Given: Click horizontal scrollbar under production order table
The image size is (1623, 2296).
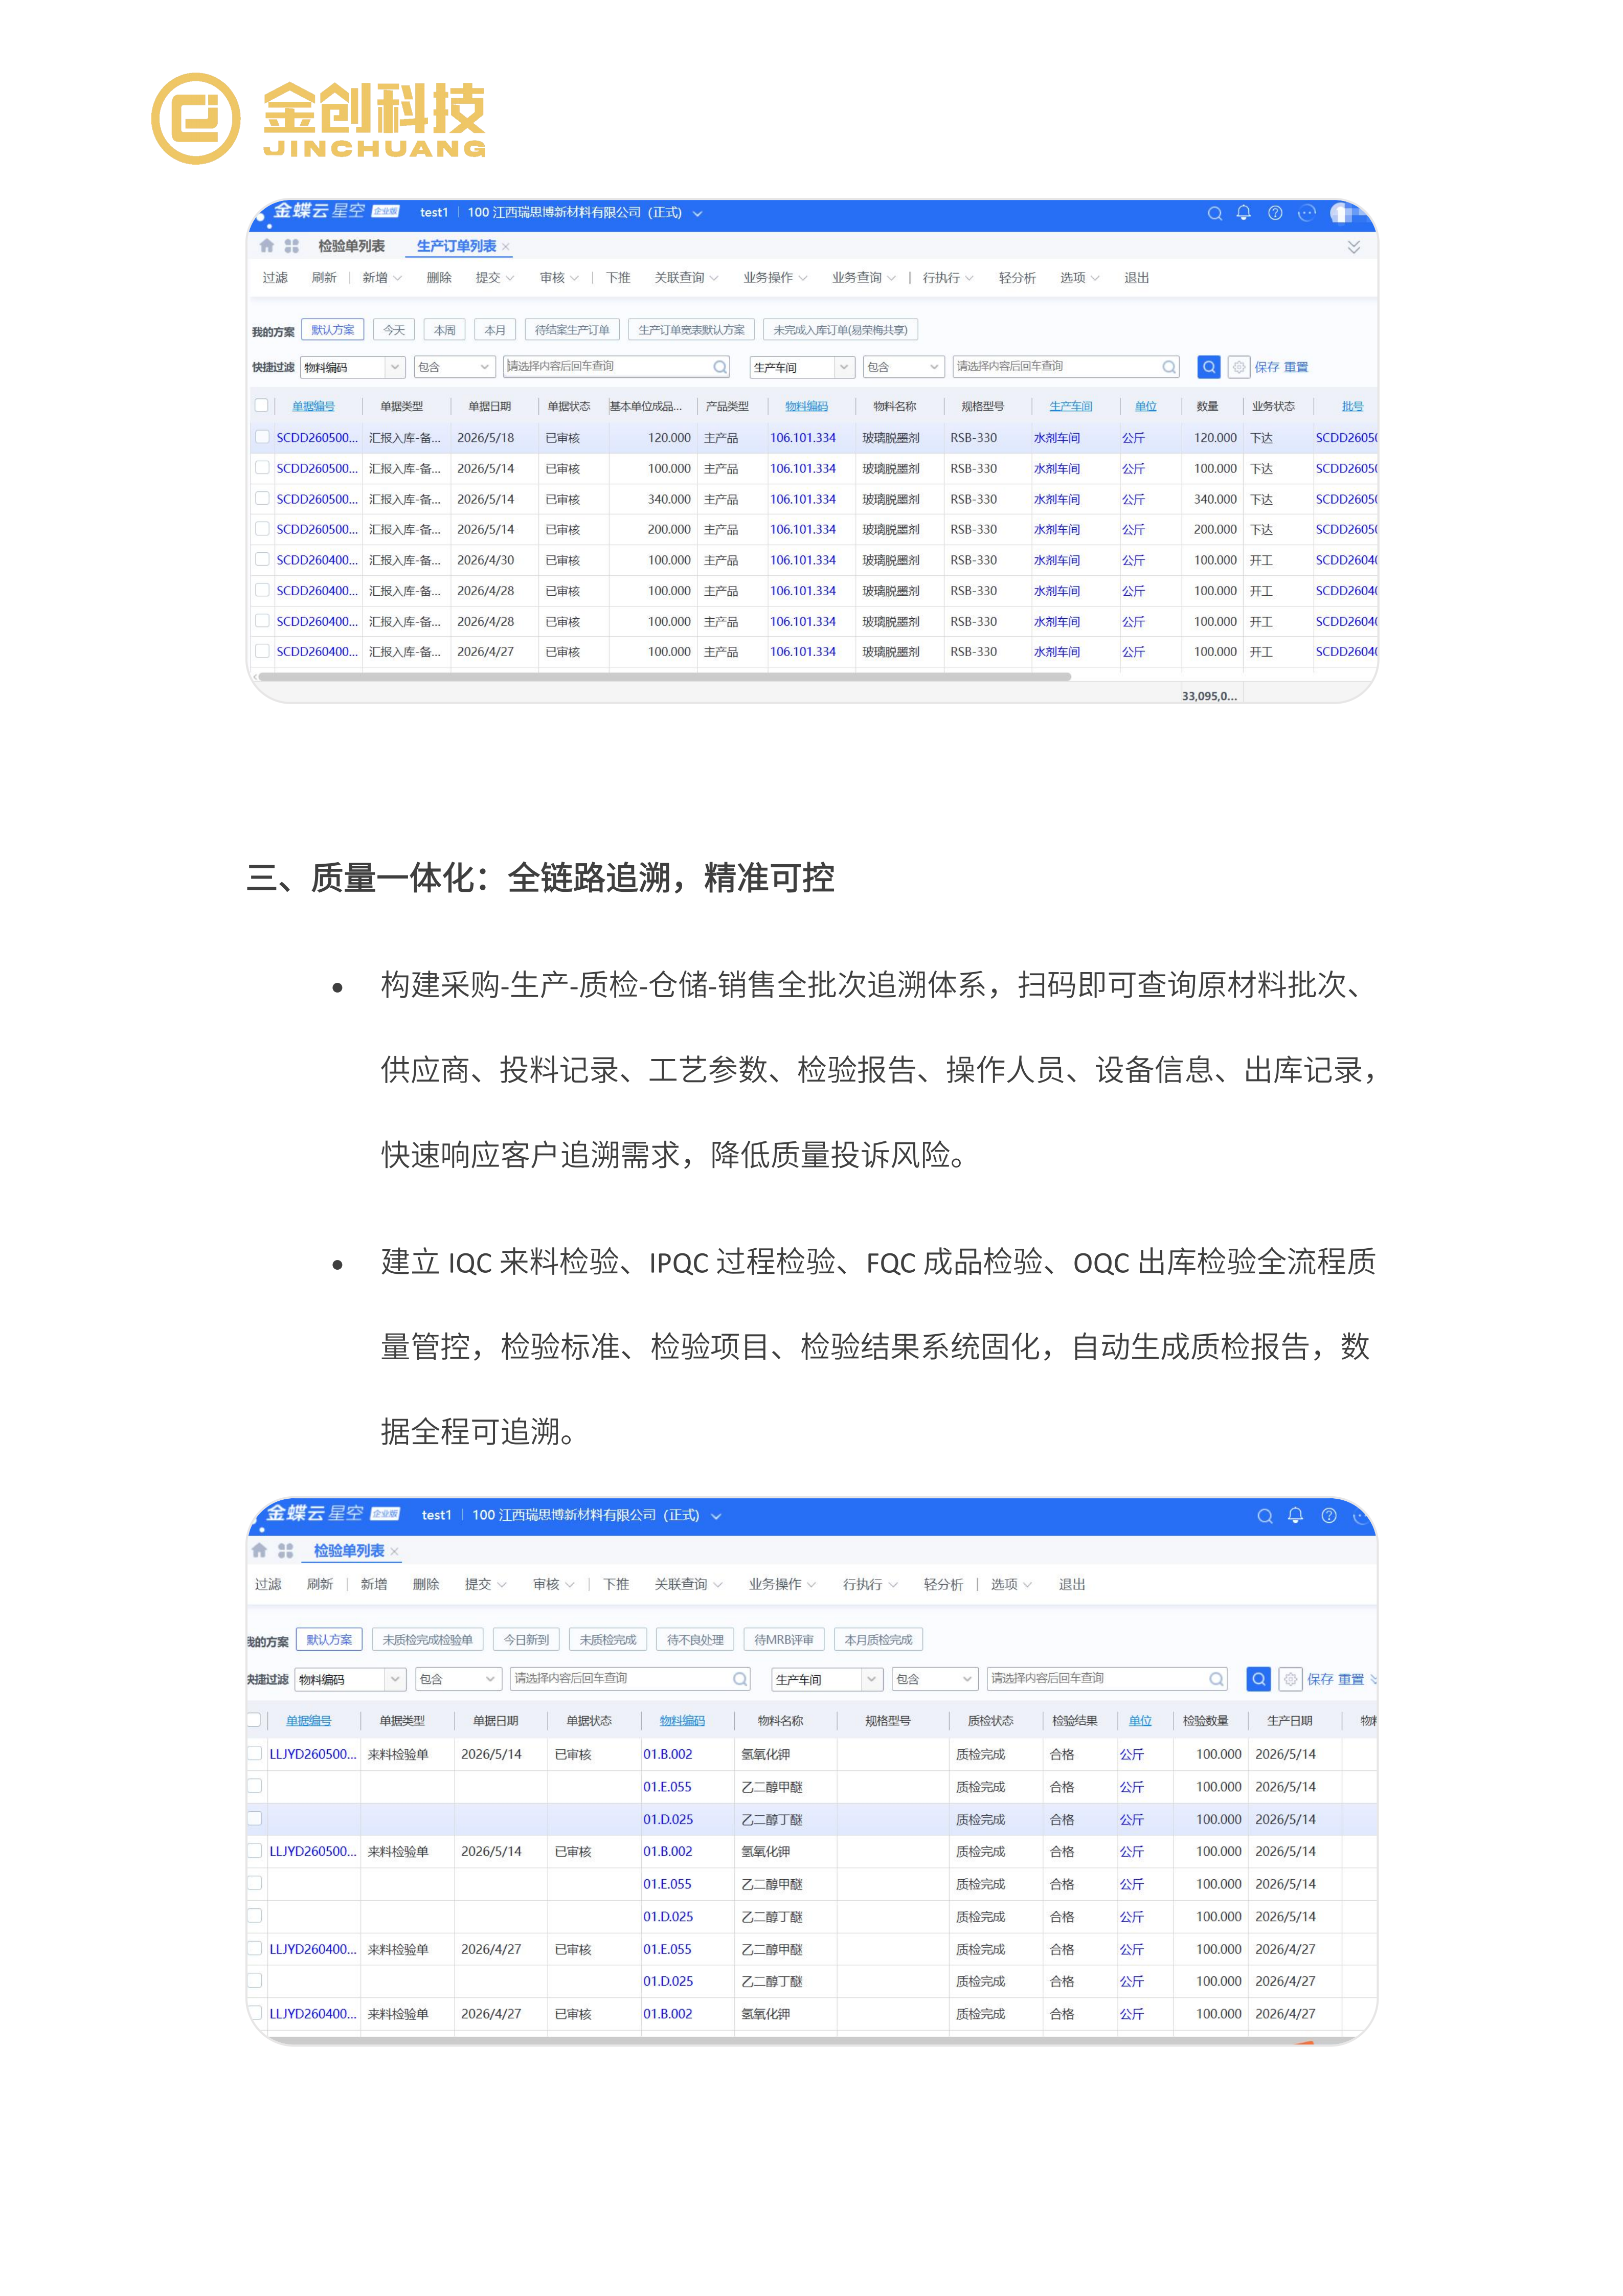Looking at the screenshot, I should pyautogui.click(x=665, y=677).
